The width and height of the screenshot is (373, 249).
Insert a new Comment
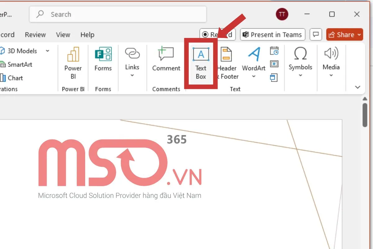tap(166, 60)
